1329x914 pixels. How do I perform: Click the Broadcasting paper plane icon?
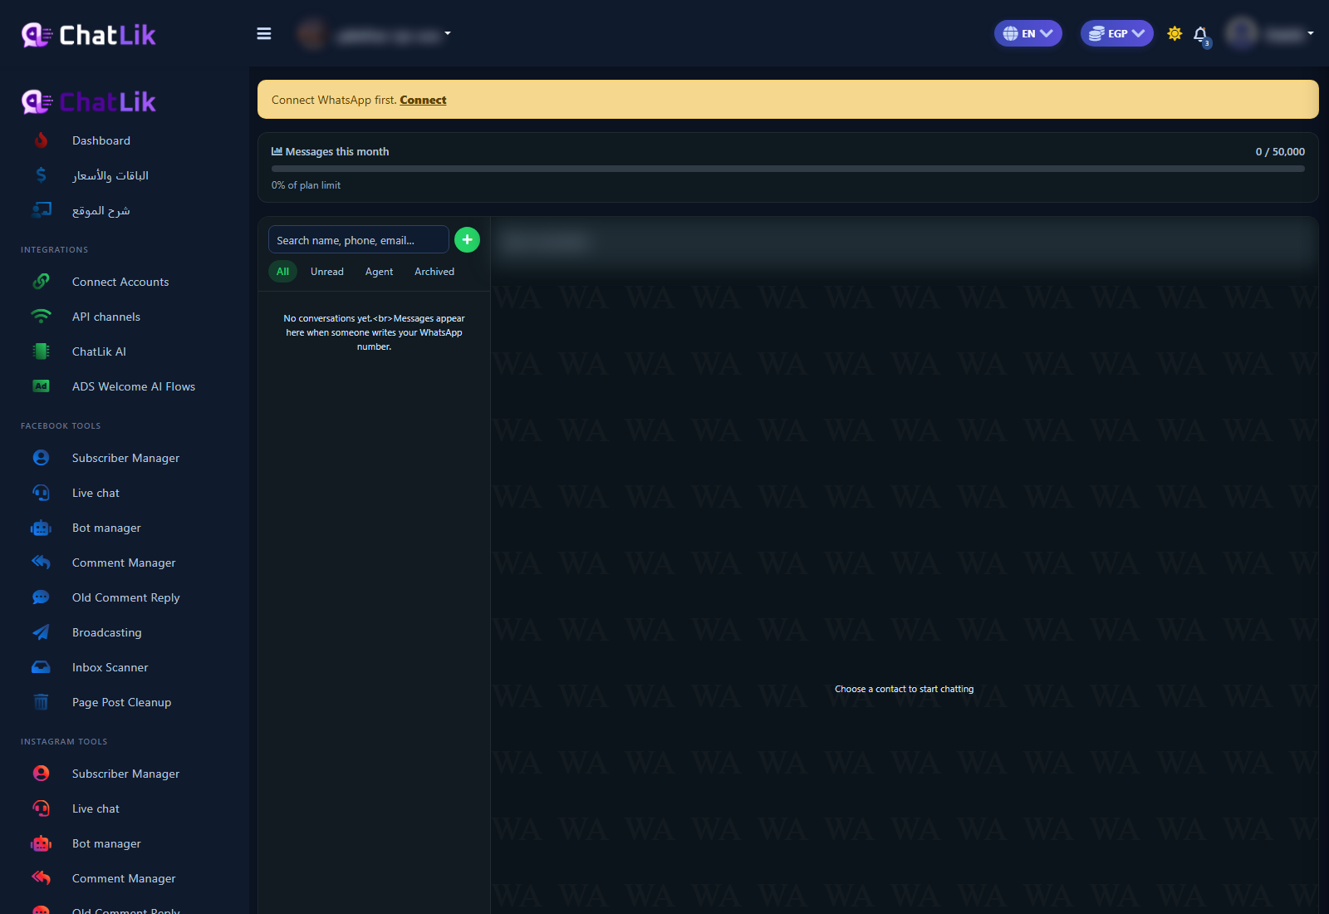pos(41,632)
